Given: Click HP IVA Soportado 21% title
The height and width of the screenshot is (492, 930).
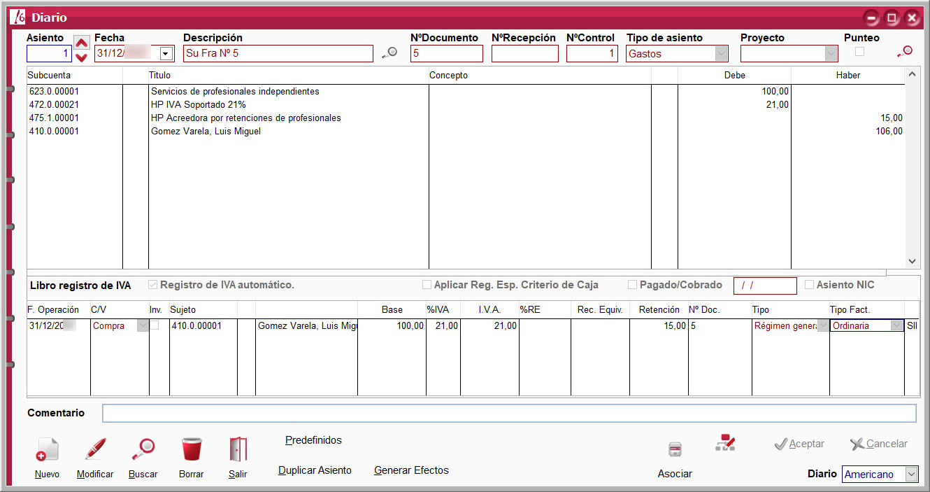Looking at the screenshot, I should [199, 105].
